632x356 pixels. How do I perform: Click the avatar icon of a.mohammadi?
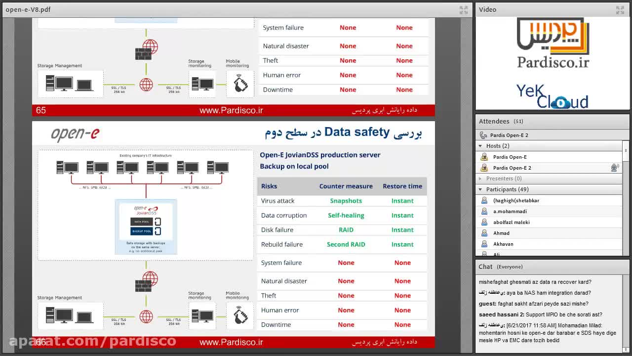tap(484, 211)
